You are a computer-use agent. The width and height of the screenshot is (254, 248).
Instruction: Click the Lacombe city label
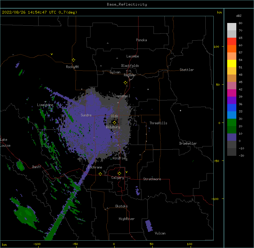tap(133, 56)
